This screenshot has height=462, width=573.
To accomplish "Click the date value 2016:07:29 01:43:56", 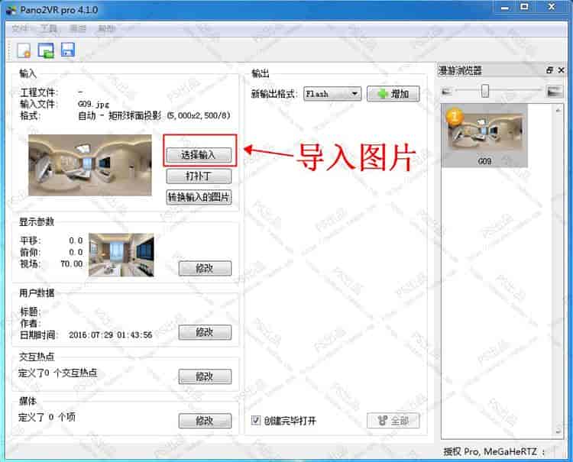I will 110,335.
